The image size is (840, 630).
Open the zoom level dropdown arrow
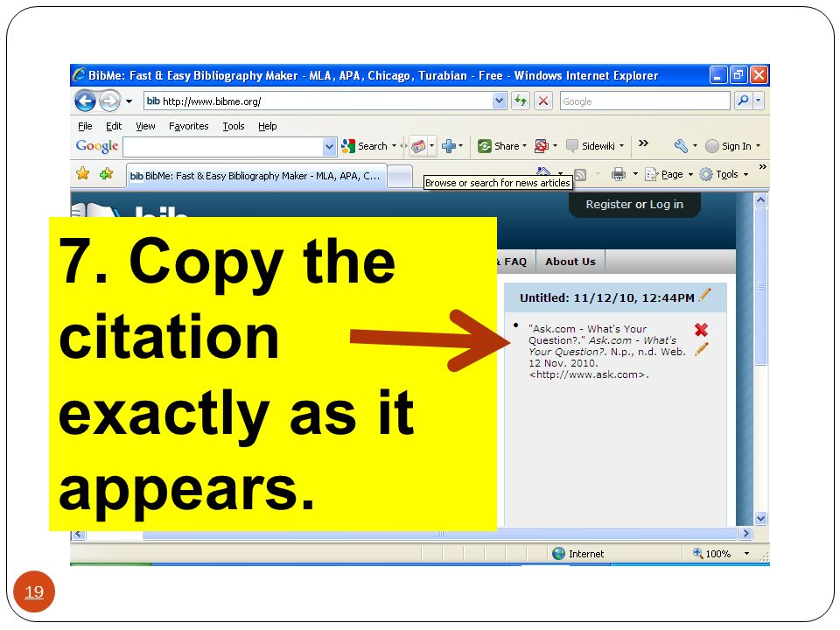point(746,553)
